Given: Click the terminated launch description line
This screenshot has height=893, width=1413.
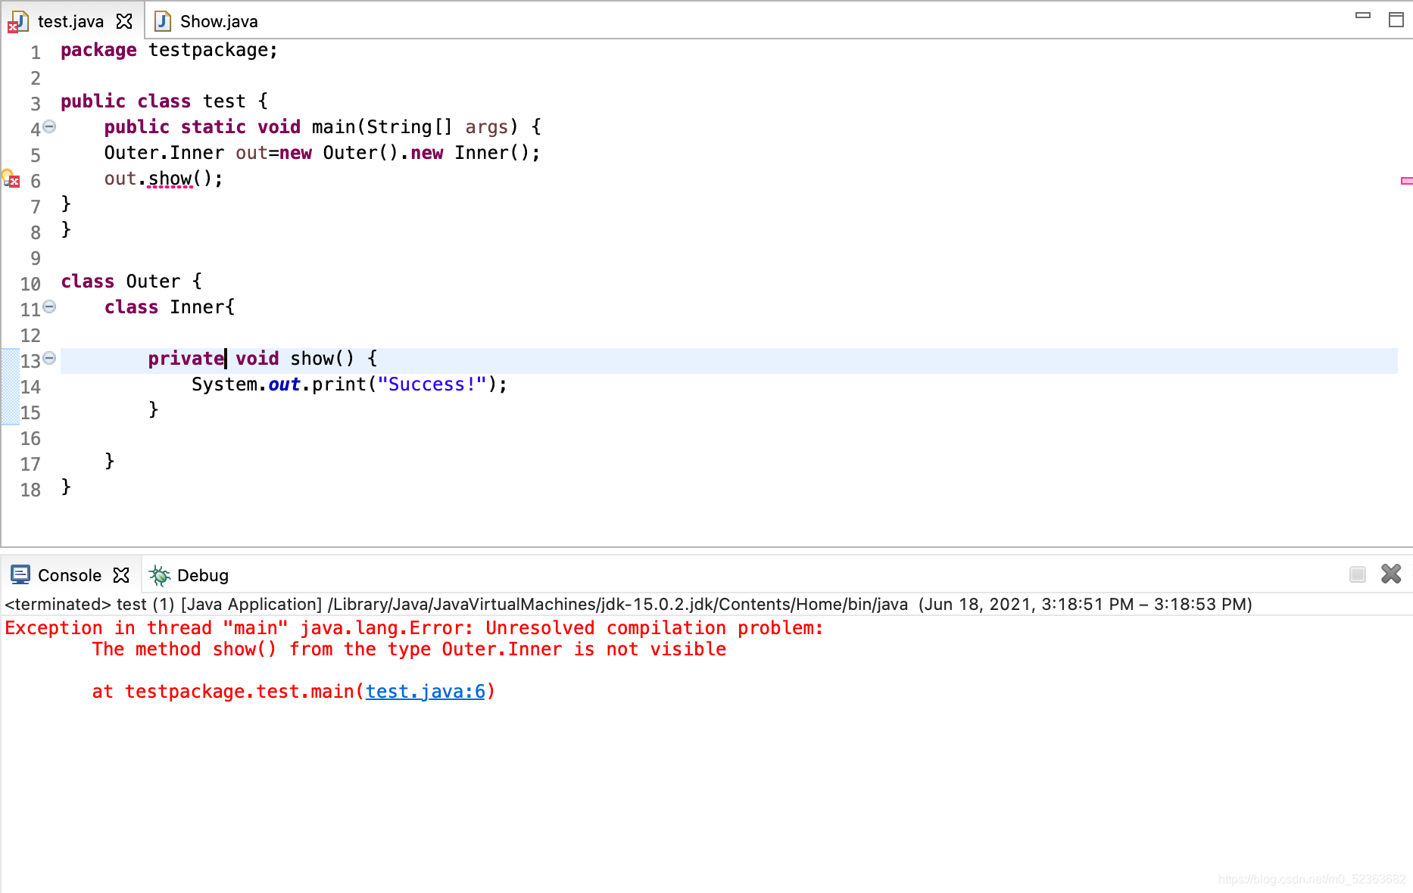Looking at the screenshot, I should coord(629,604).
